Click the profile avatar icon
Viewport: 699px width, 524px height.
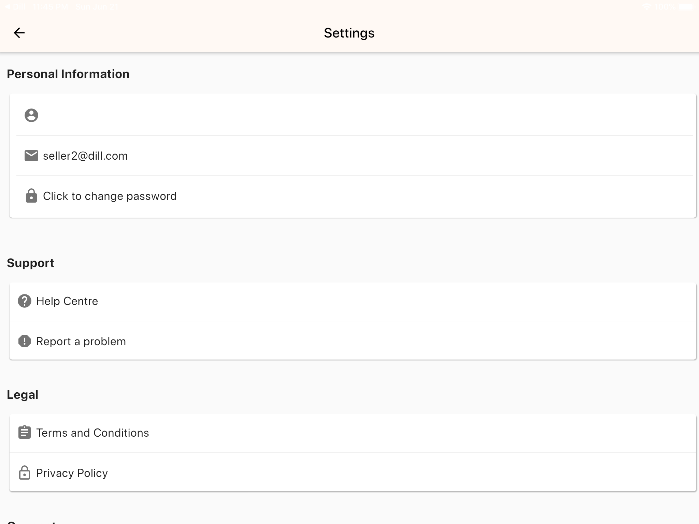point(31,115)
